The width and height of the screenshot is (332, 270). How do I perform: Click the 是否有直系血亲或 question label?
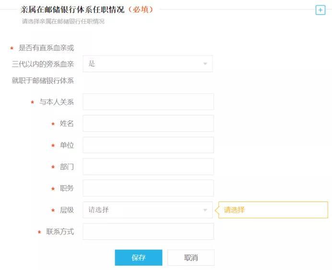[x=46, y=48]
